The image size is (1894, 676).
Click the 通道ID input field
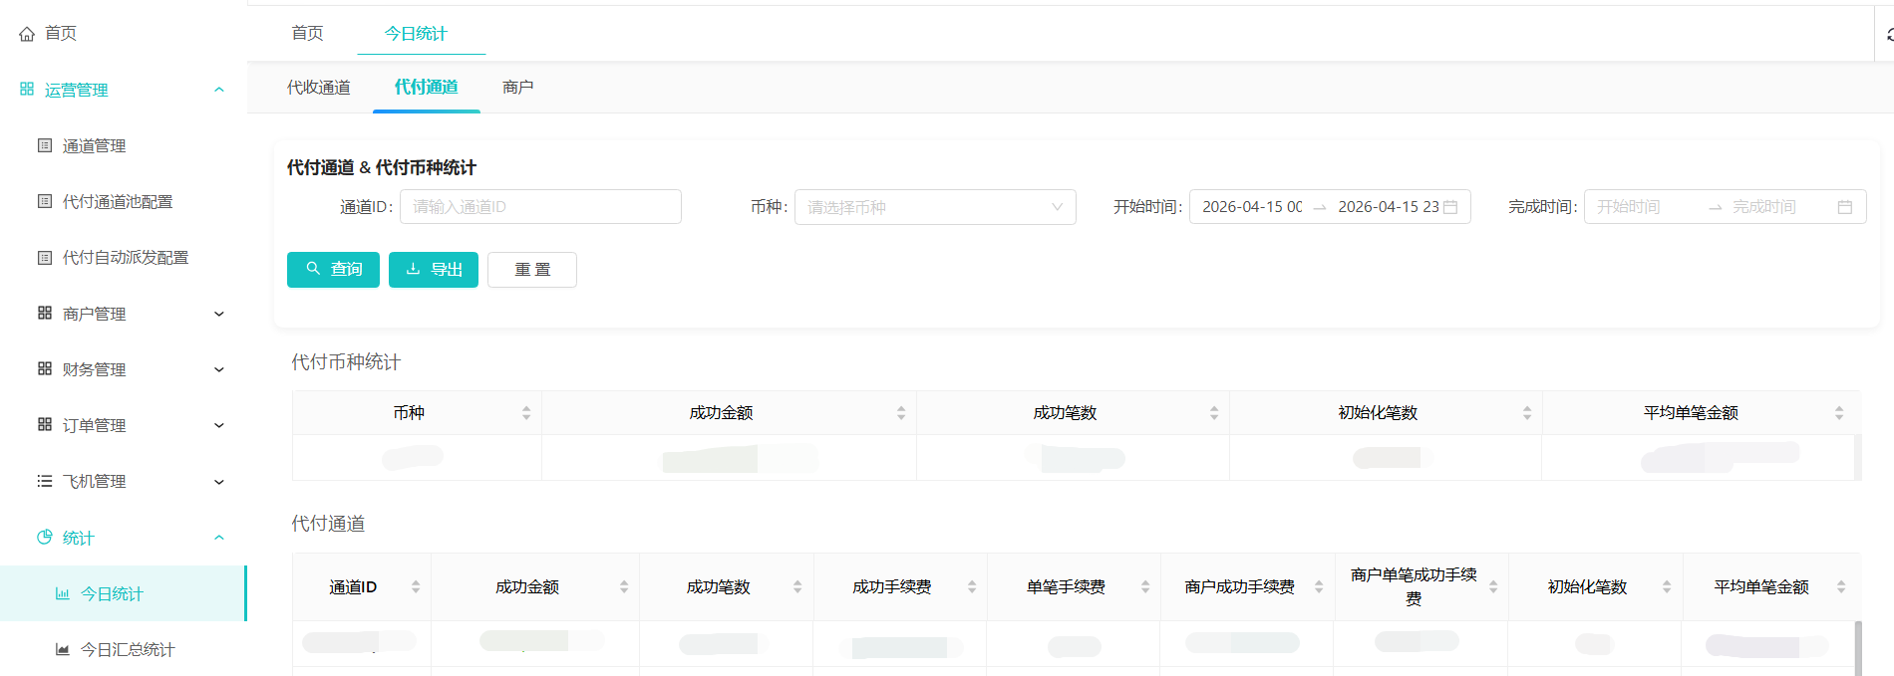pos(540,207)
